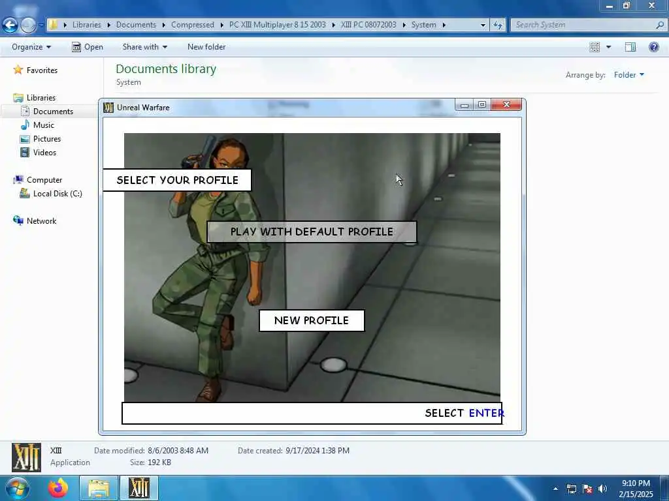The height and width of the screenshot is (501, 669).
Task: Click Date created 9/17/2024 1:38 PM
Action: 318,450
